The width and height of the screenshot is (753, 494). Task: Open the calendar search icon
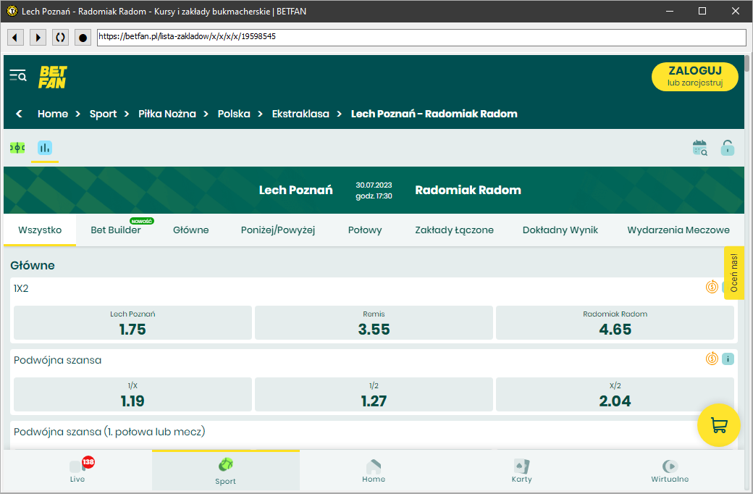click(699, 148)
